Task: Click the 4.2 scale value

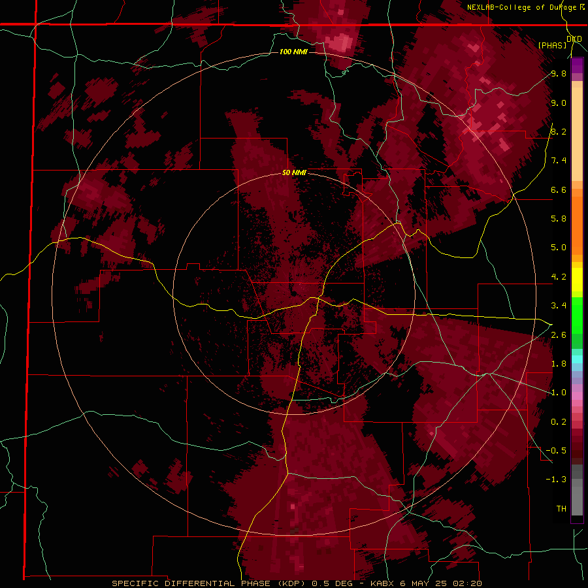Action: tap(559, 277)
